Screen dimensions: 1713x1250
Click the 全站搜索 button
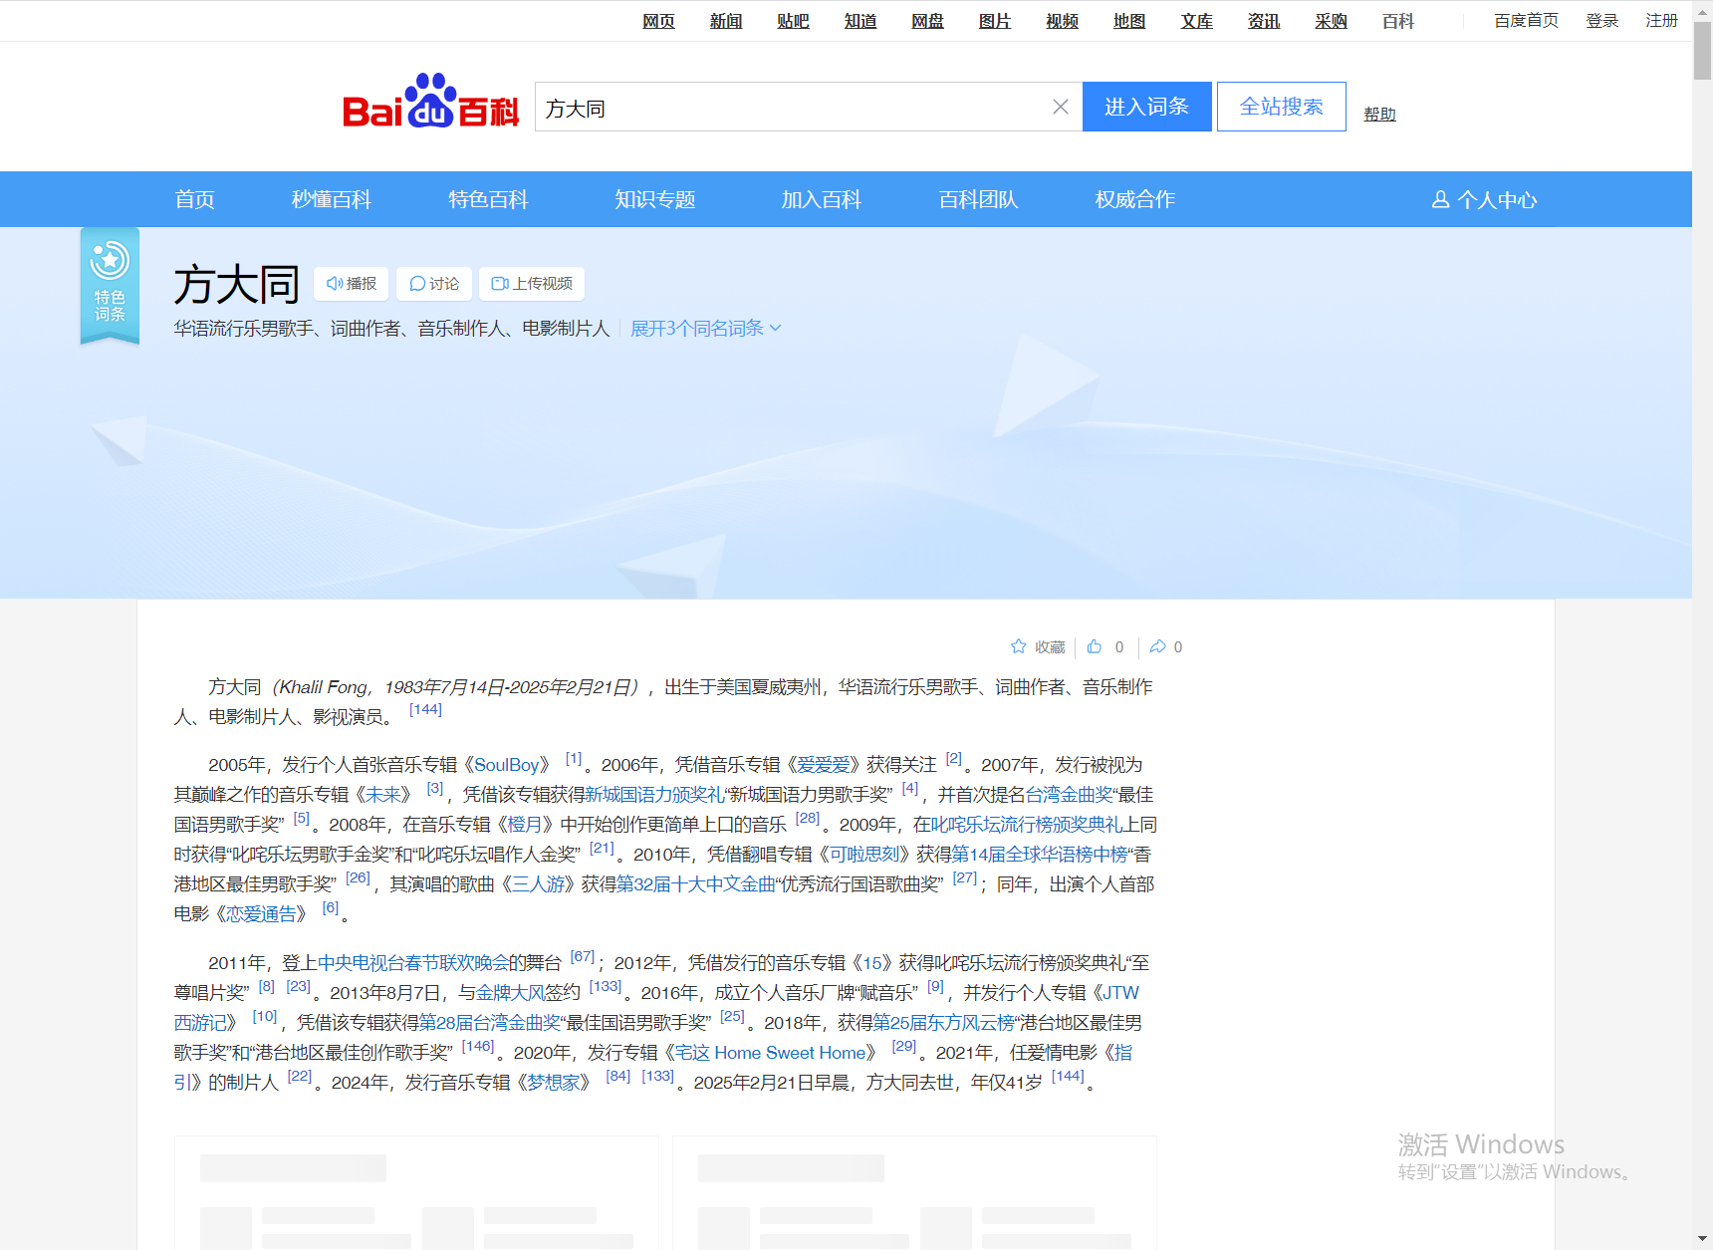tap(1282, 107)
